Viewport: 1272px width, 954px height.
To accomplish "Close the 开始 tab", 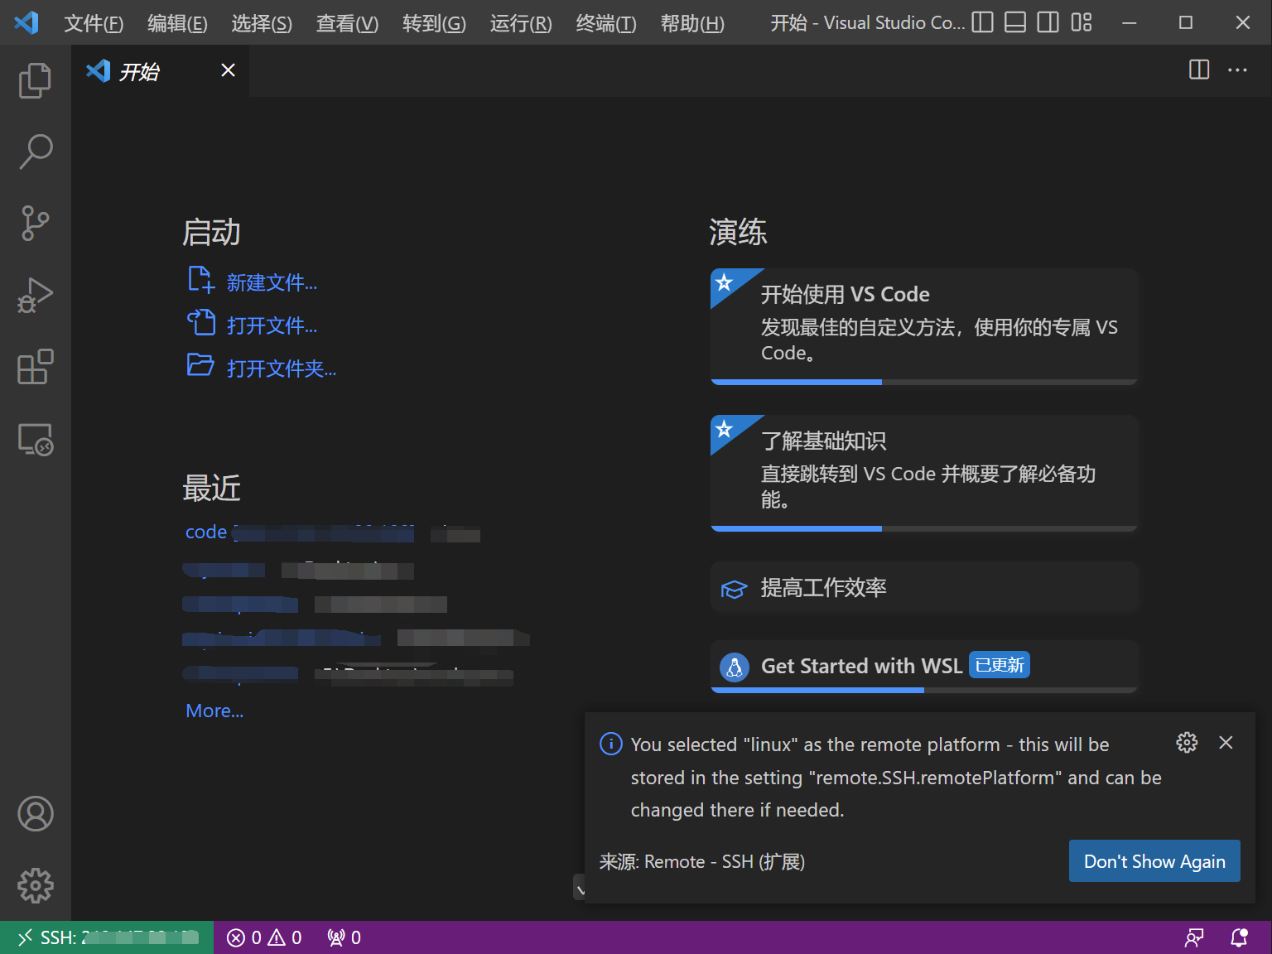I will (x=229, y=70).
